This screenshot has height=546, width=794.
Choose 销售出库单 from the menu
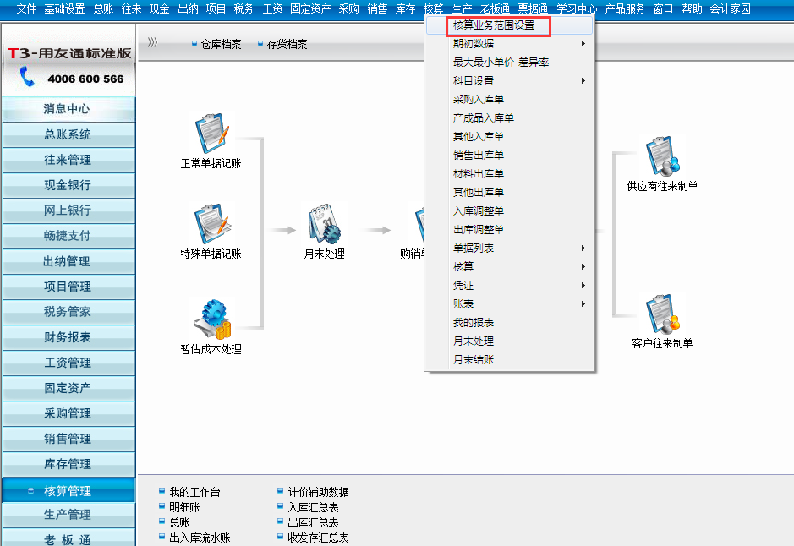click(x=509, y=156)
